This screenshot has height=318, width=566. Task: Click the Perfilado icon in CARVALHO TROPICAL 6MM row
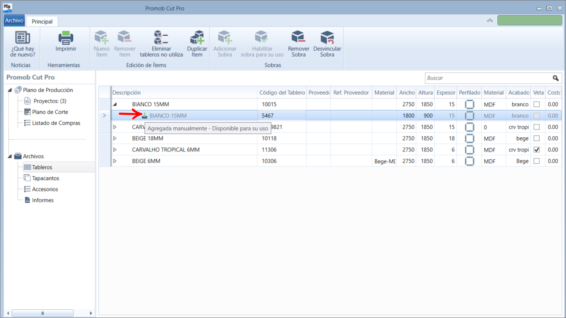[x=469, y=150]
